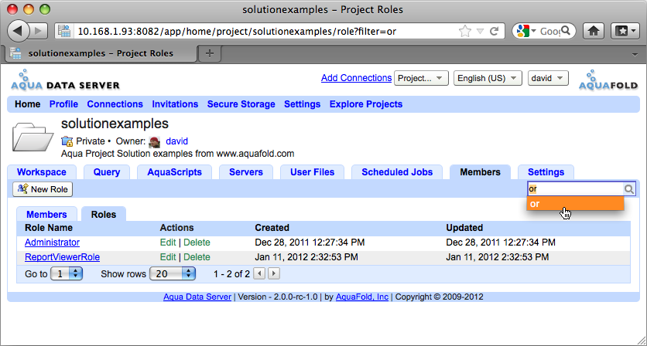Click the search magnifier icon in the filter box
The height and width of the screenshot is (346, 647).
point(629,188)
